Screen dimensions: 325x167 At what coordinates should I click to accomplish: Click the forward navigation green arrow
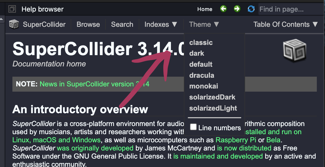pos(237,9)
